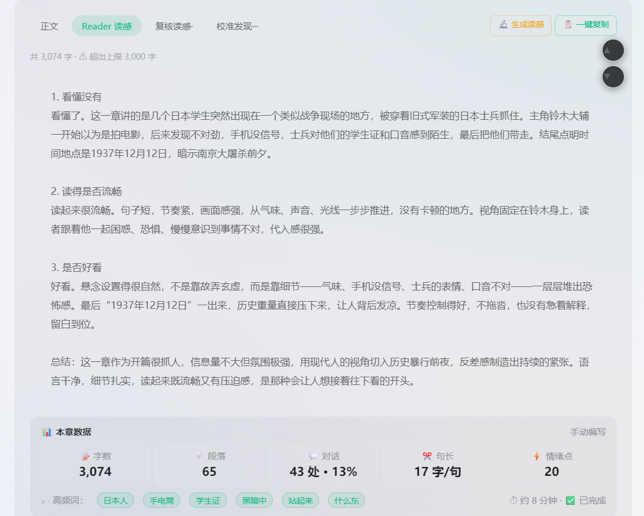Click the lightning icon beside 情绪点
644x516 pixels.
537,456
